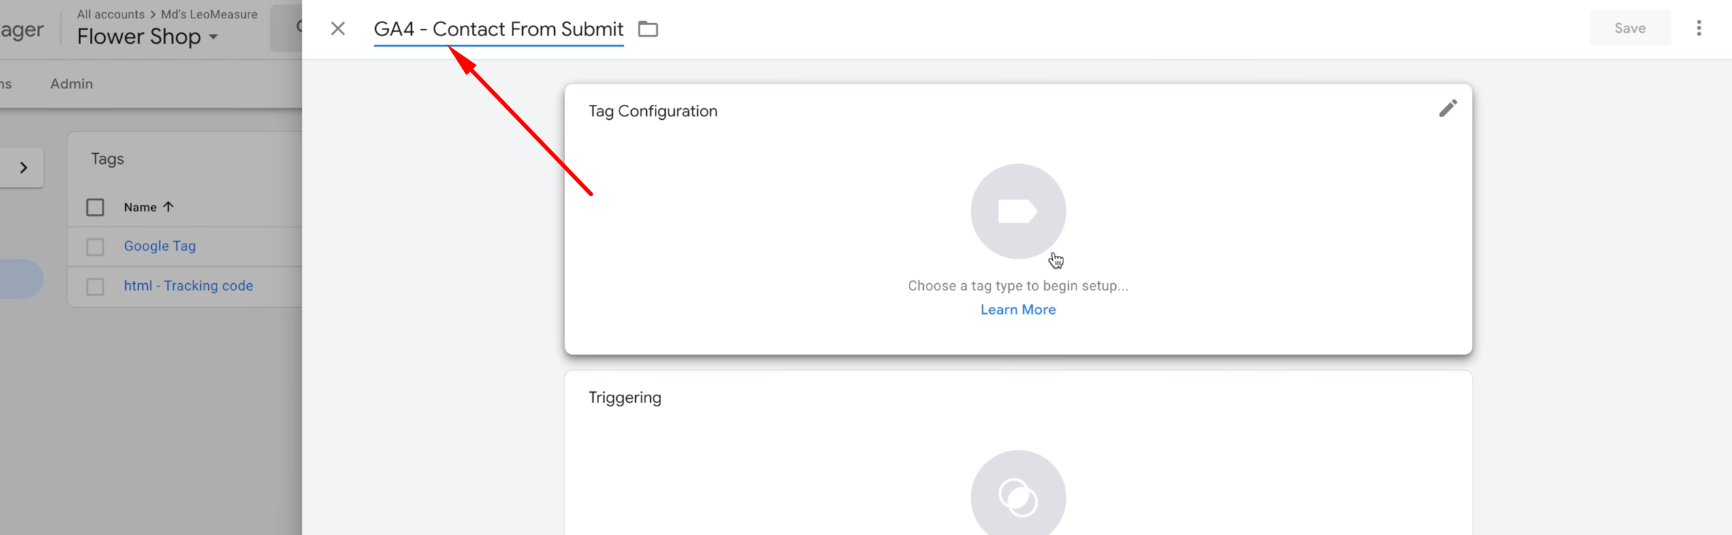This screenshot has height=535, width=1732.
Task: Sort tags using the Name arrow
Action: [x=168, y=207]
